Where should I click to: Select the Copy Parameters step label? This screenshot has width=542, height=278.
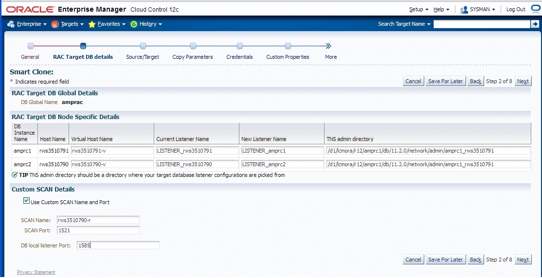tap(193, 57)
